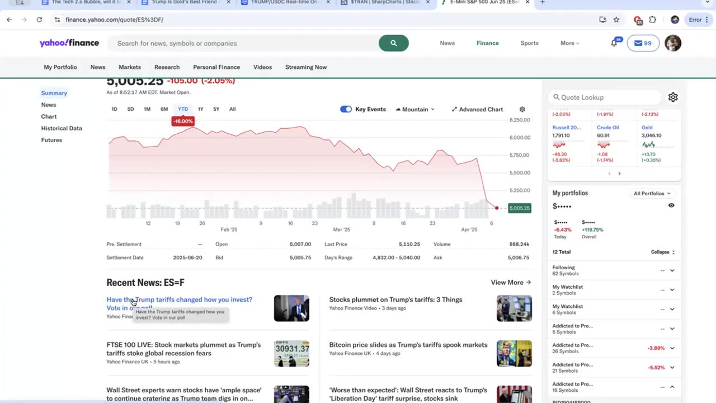
Task: Open the mail icon showing 99
Action: click(x=643, y=43)
